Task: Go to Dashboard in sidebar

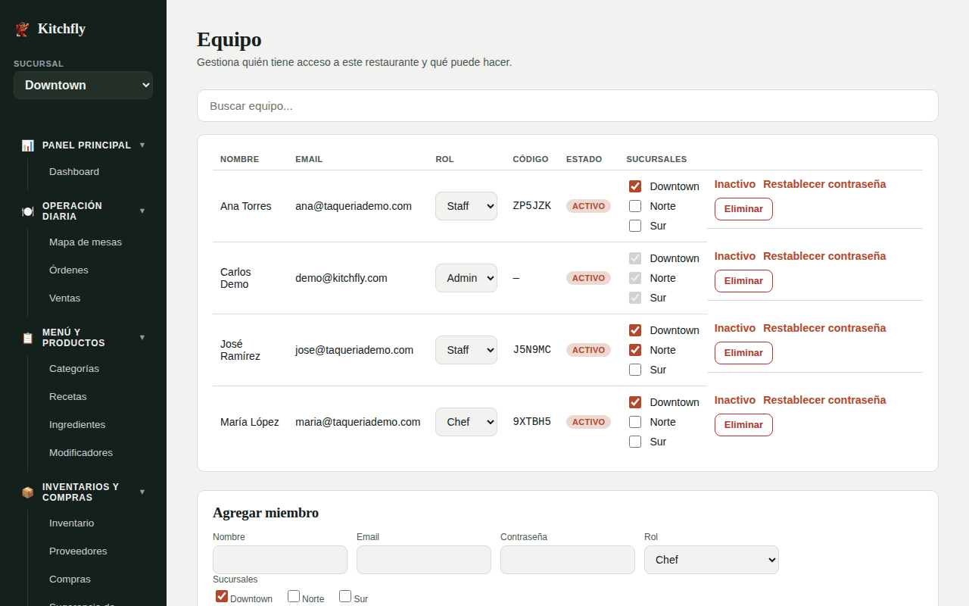Action: click(74, 172)
